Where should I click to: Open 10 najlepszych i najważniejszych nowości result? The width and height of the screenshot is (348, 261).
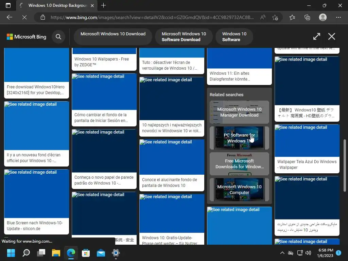[x=172, y=128]
